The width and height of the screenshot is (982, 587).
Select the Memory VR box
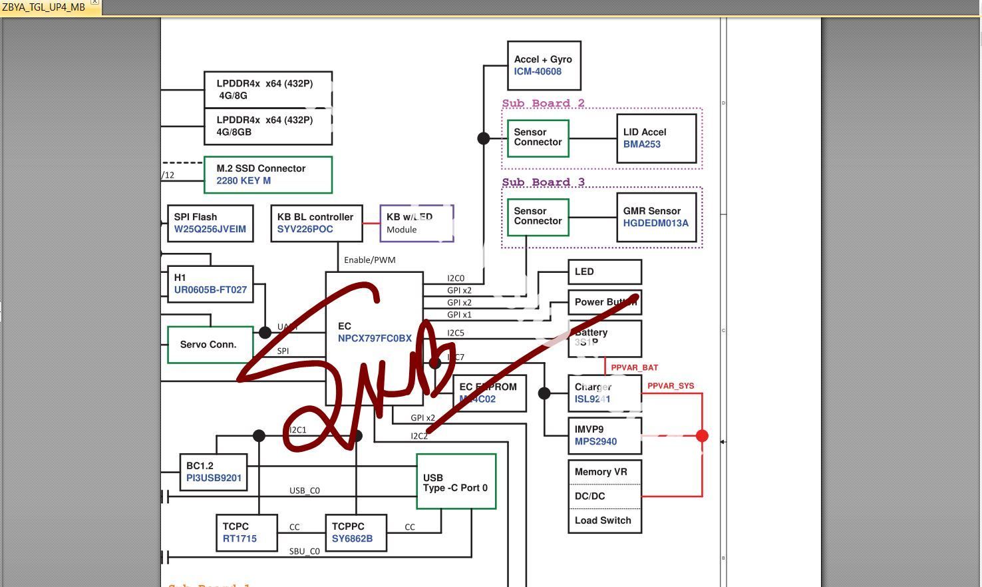point(605,472)
